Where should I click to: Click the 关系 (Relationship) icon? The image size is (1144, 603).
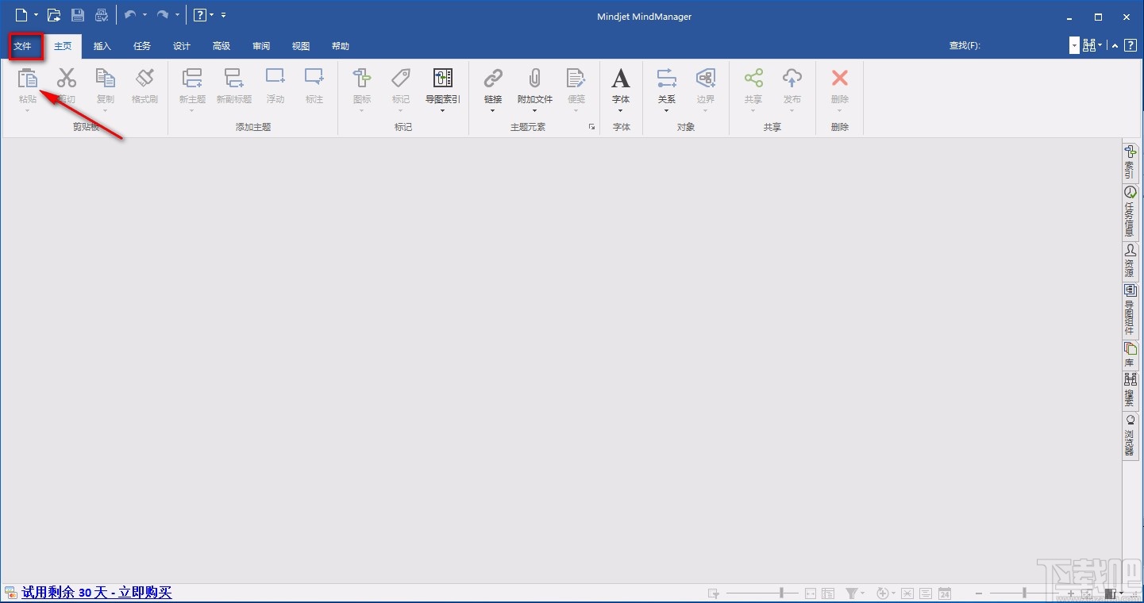[667, 78]
